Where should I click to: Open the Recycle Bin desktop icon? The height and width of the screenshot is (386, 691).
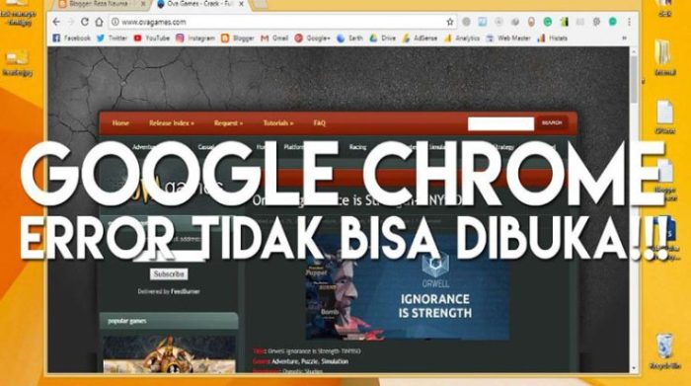tap(664, 351)
